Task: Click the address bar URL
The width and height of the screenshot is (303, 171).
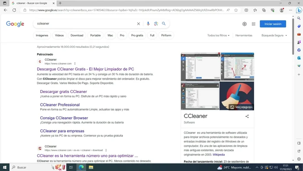Action: tap(126, 10)
